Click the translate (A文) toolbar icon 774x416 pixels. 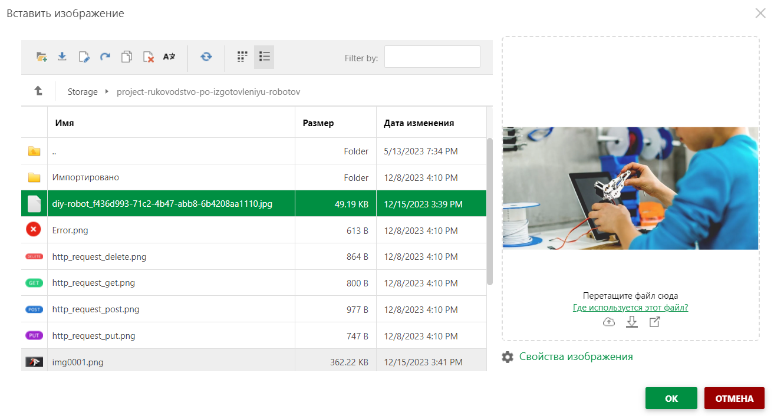169,57
